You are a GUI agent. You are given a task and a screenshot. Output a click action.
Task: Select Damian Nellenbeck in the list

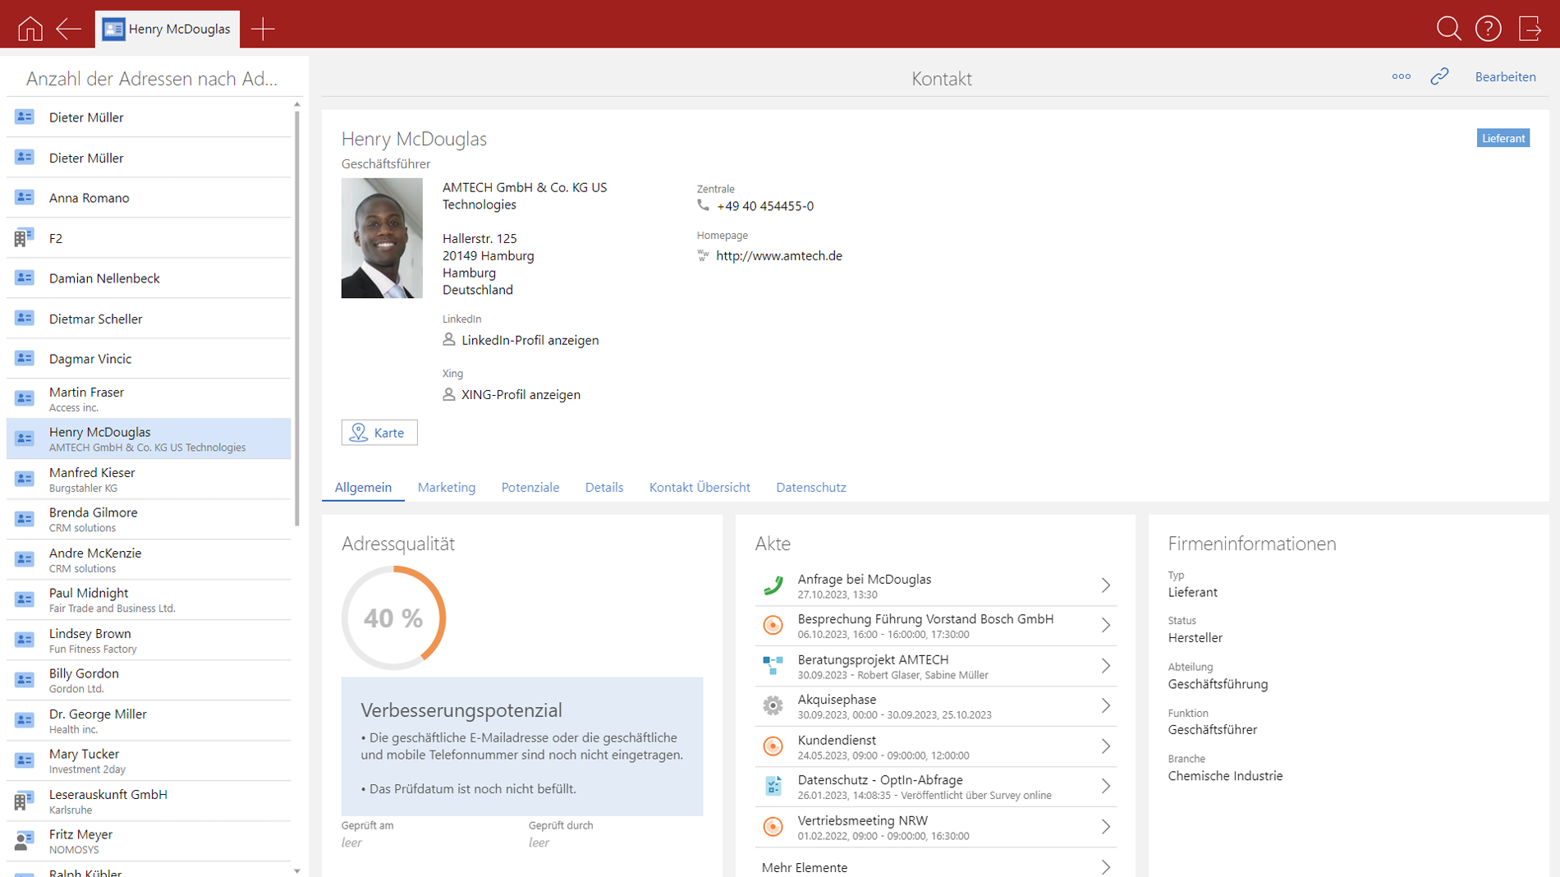pyautogui.click(x=149, y=278)
